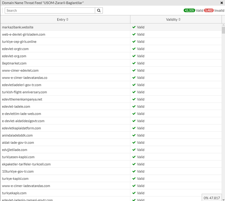Click the Valid checkmark for edevlthemenkampanya.net

coord(134,99)
